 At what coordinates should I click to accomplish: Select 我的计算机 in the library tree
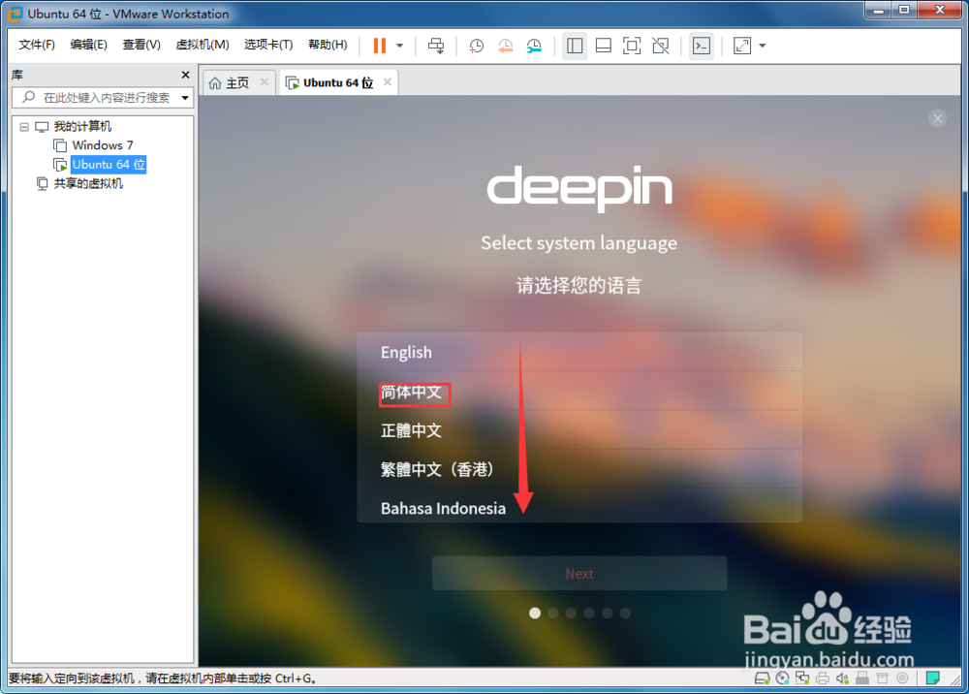(82, 127)
